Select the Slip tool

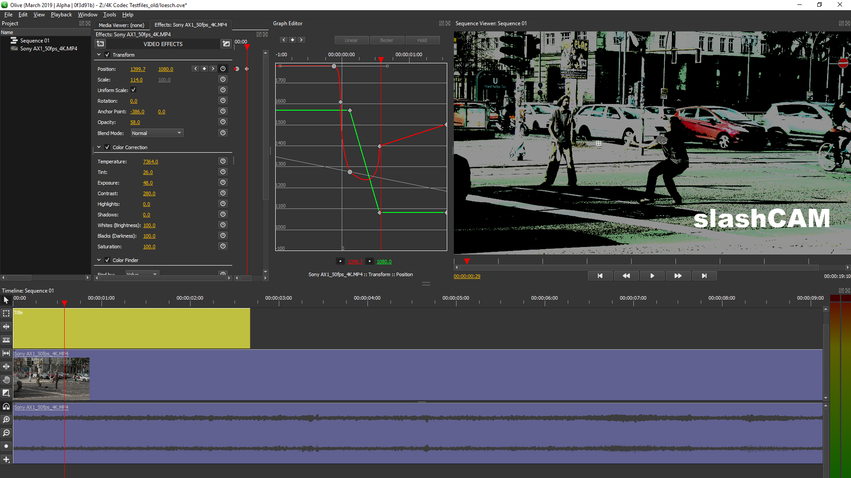click(6, 353)
